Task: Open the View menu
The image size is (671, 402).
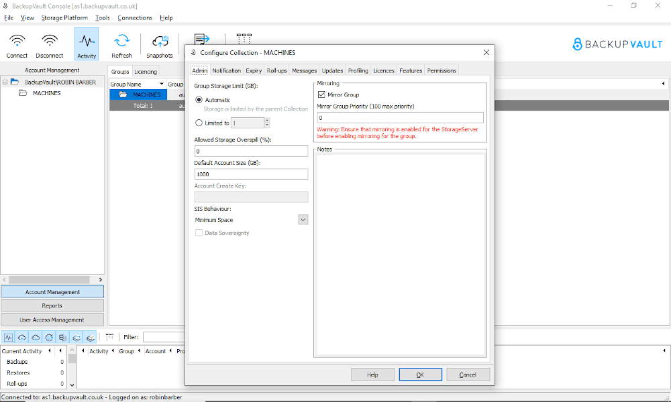Action: [x=28, y=18]
